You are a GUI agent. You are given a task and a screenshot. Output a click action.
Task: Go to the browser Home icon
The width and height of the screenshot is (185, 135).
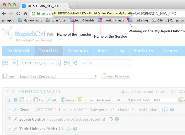click(x=25, y=14)
